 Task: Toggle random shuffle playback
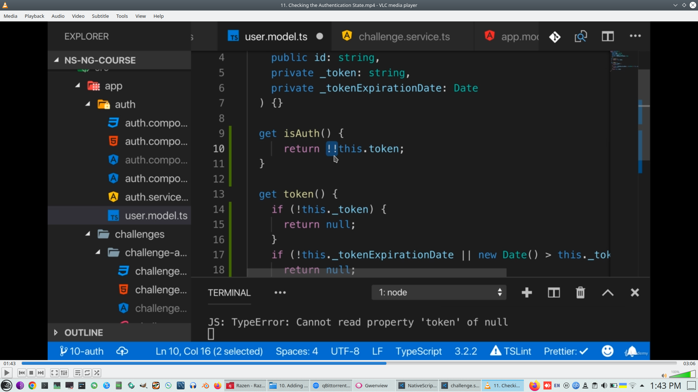point(97,373)
